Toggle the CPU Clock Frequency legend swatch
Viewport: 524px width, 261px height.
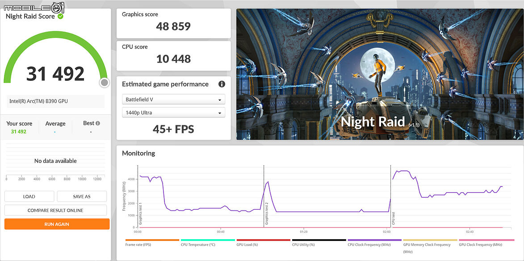coord(375,240)
